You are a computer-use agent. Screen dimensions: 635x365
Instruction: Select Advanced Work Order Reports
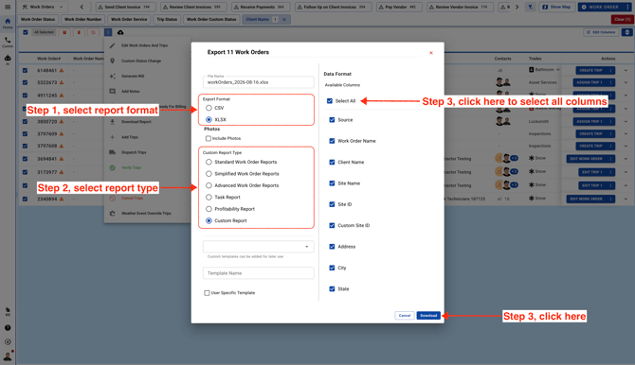coord(209,185)
